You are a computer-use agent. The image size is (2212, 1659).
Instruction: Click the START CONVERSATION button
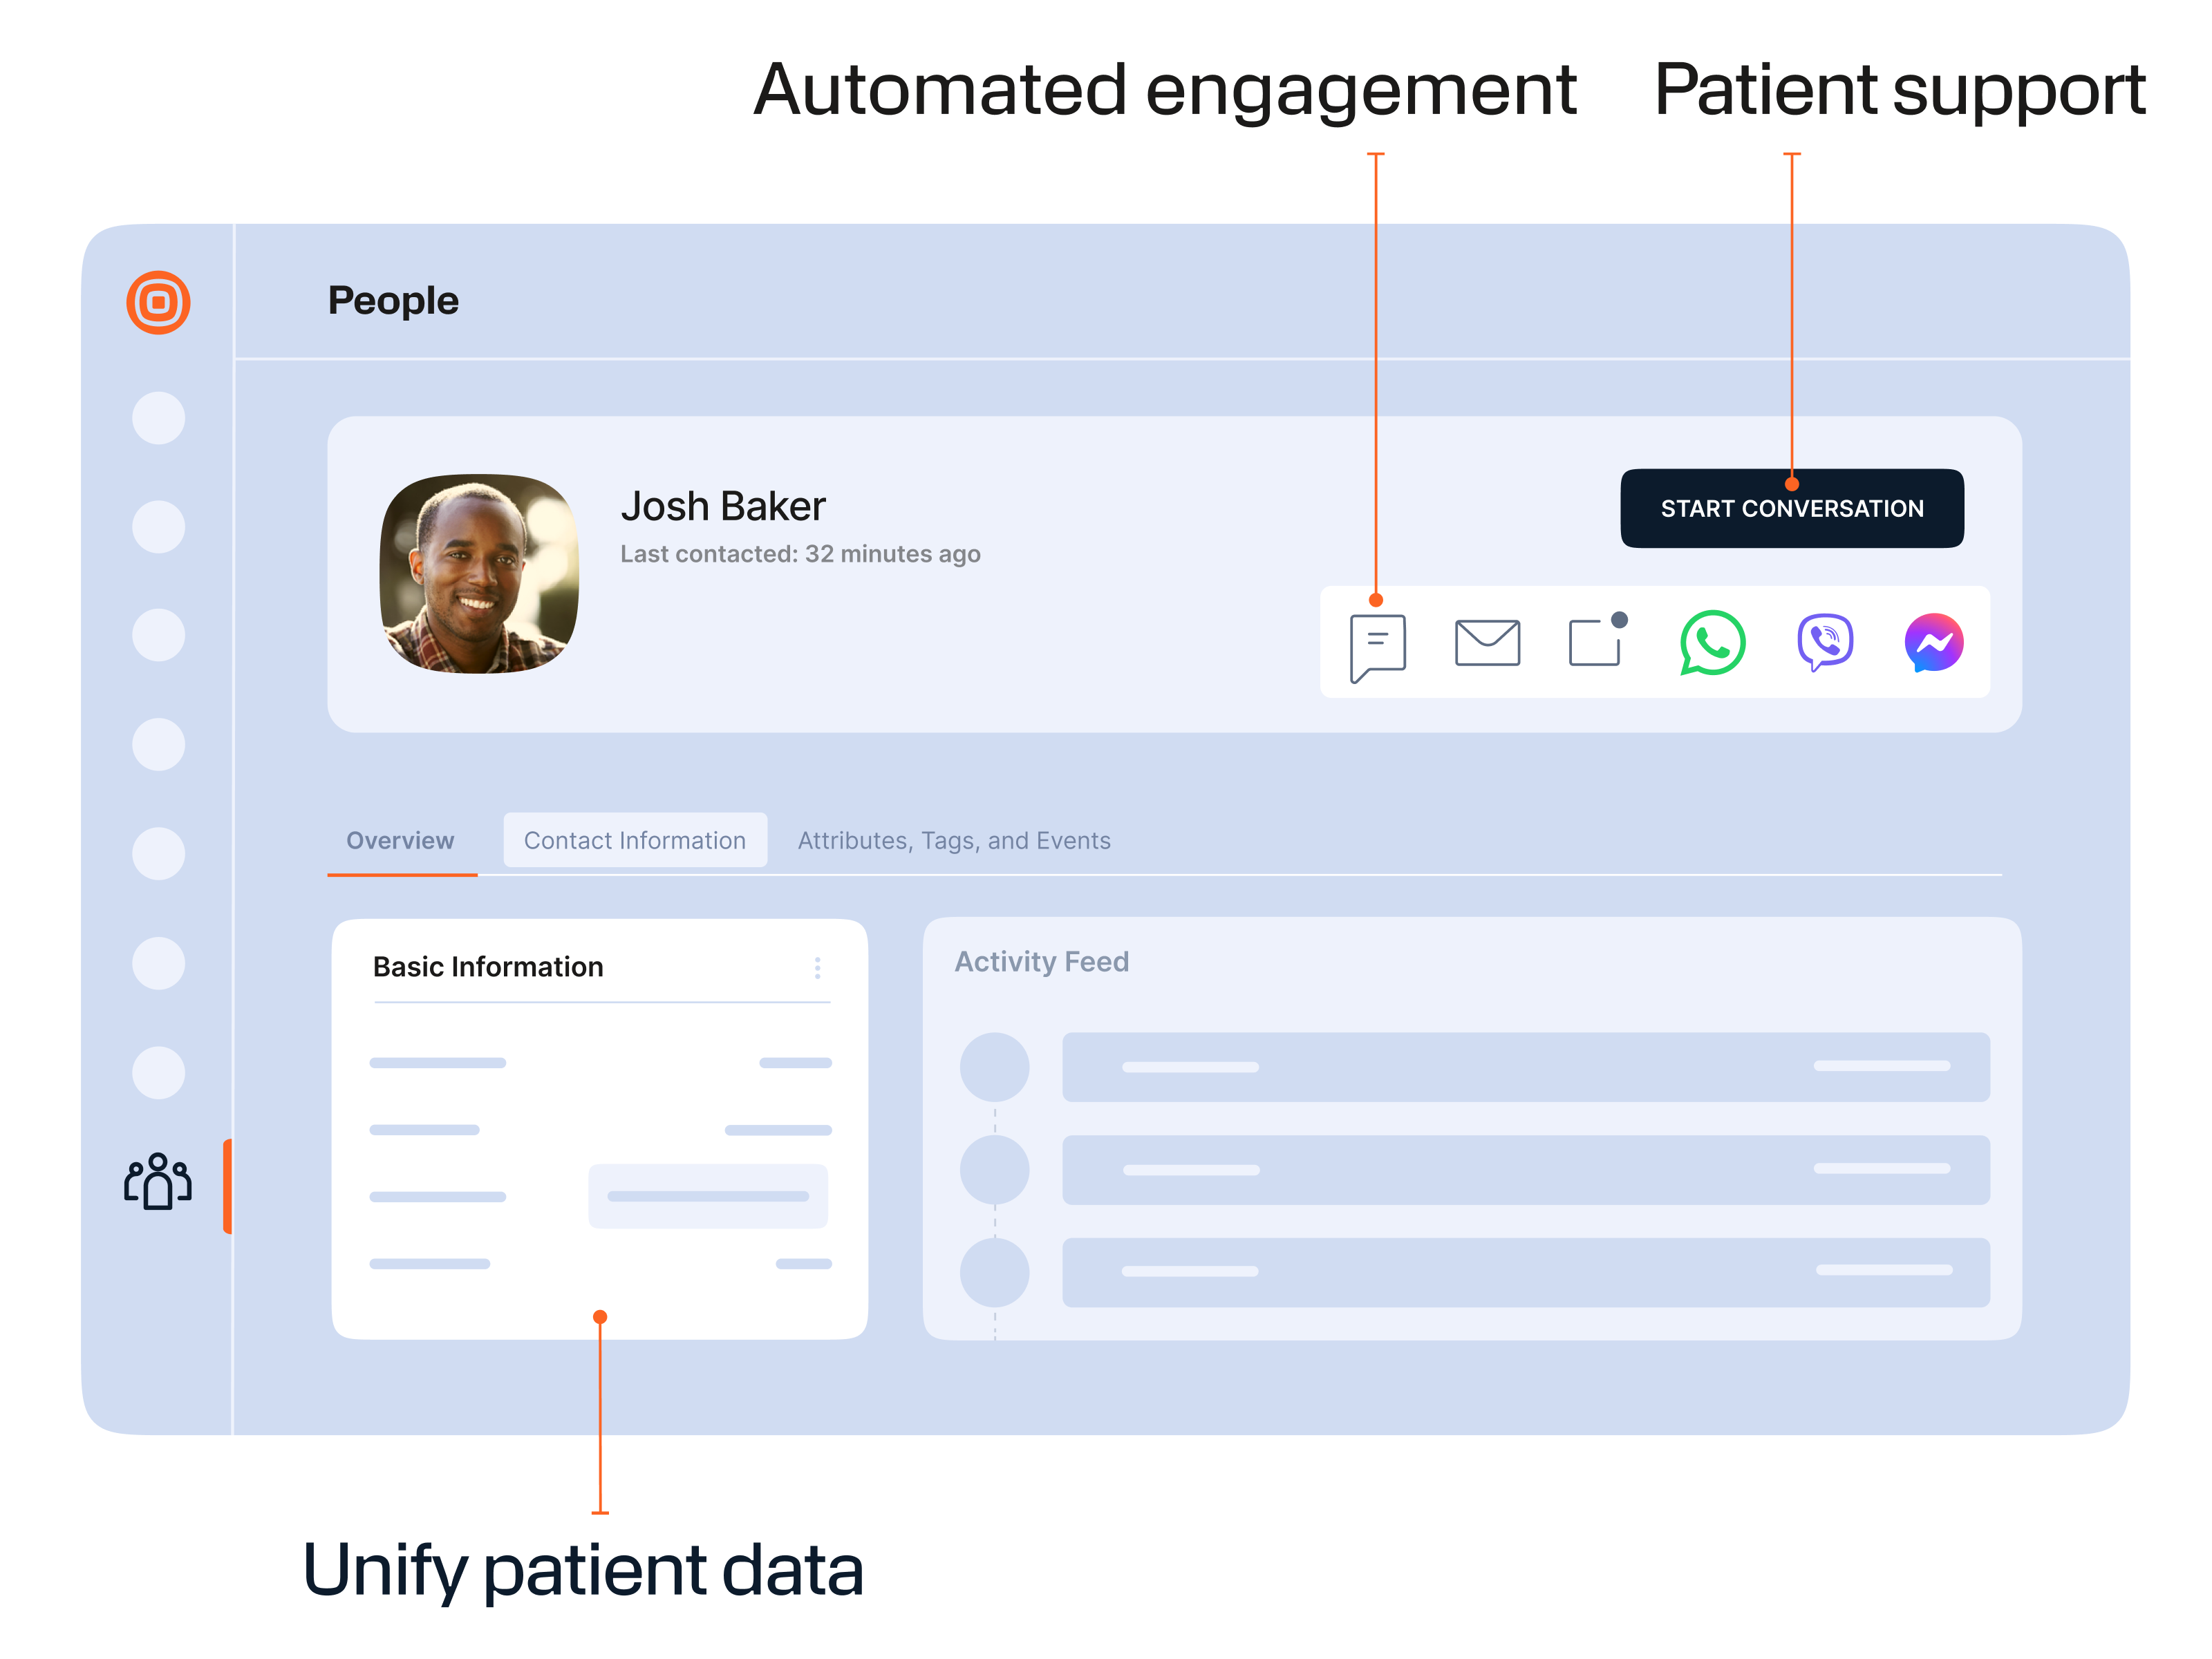(x=1791, y=508)
